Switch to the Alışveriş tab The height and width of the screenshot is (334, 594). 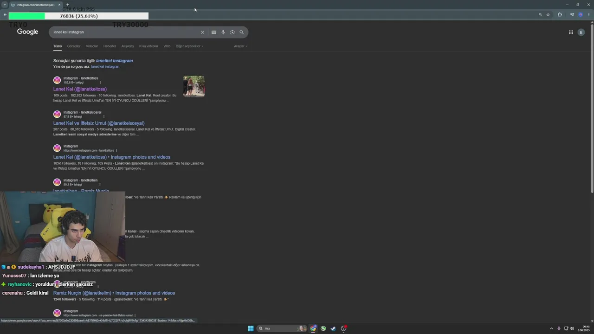coord(128,46)
